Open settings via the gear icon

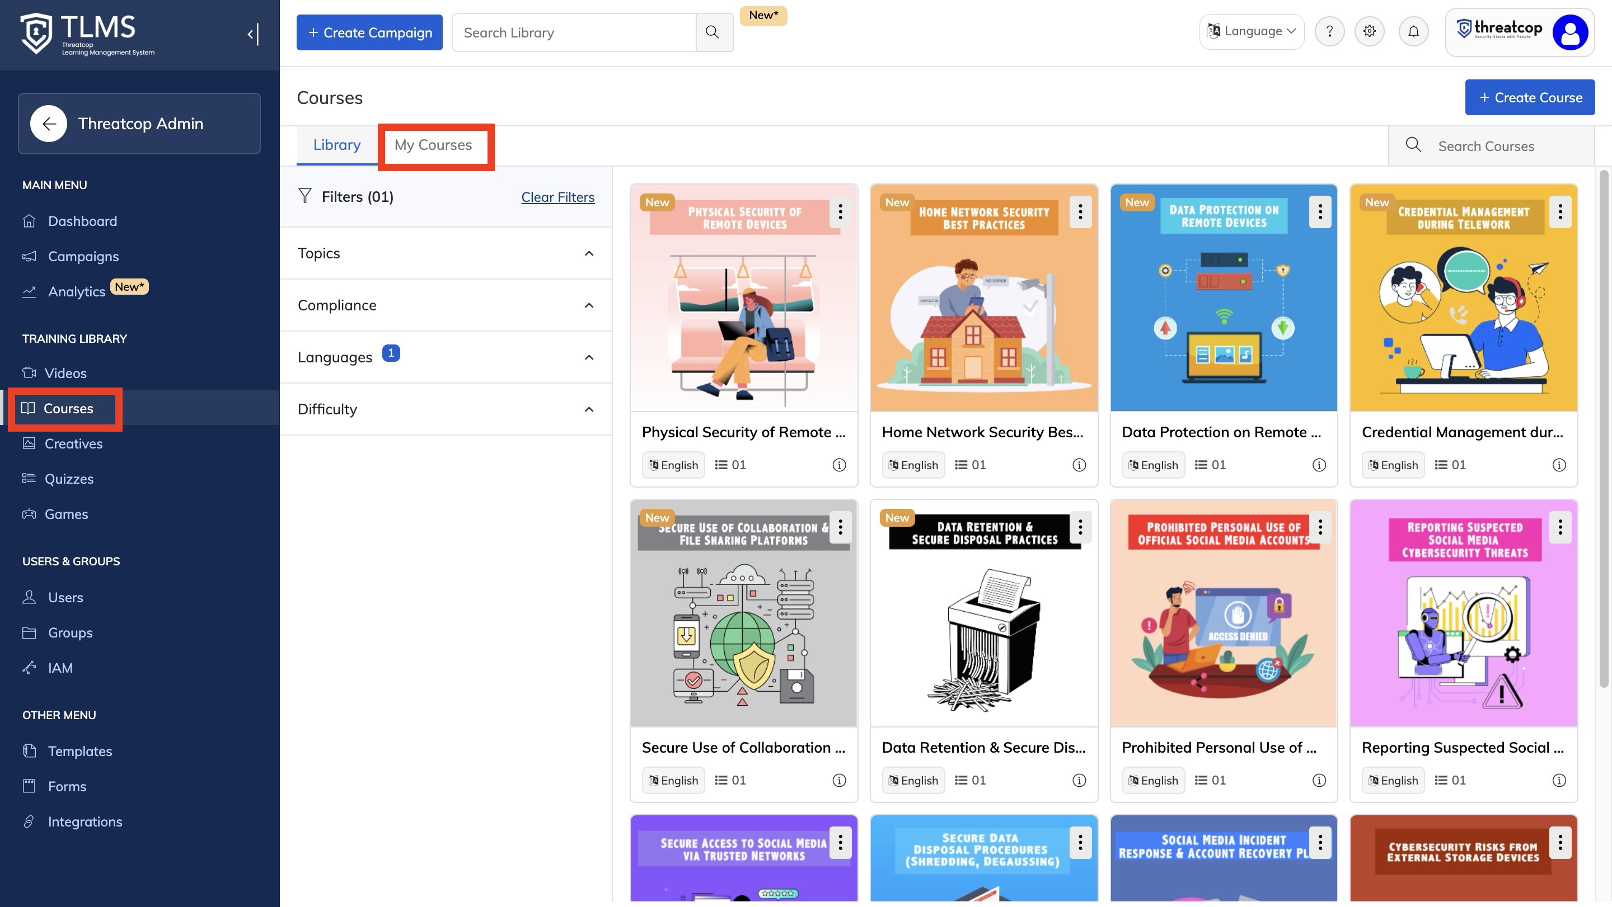[x=1369, y=31]
